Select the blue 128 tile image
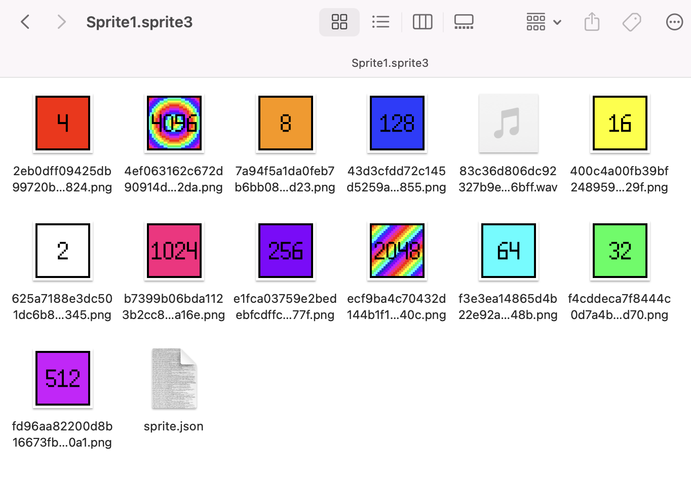The image size is (691, 478). coord(397,123)
